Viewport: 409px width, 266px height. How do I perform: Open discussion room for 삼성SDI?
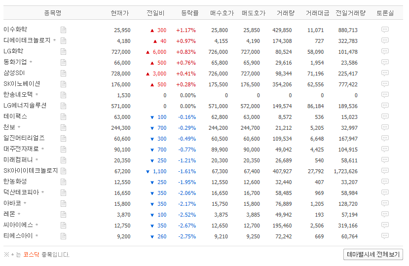385,73
